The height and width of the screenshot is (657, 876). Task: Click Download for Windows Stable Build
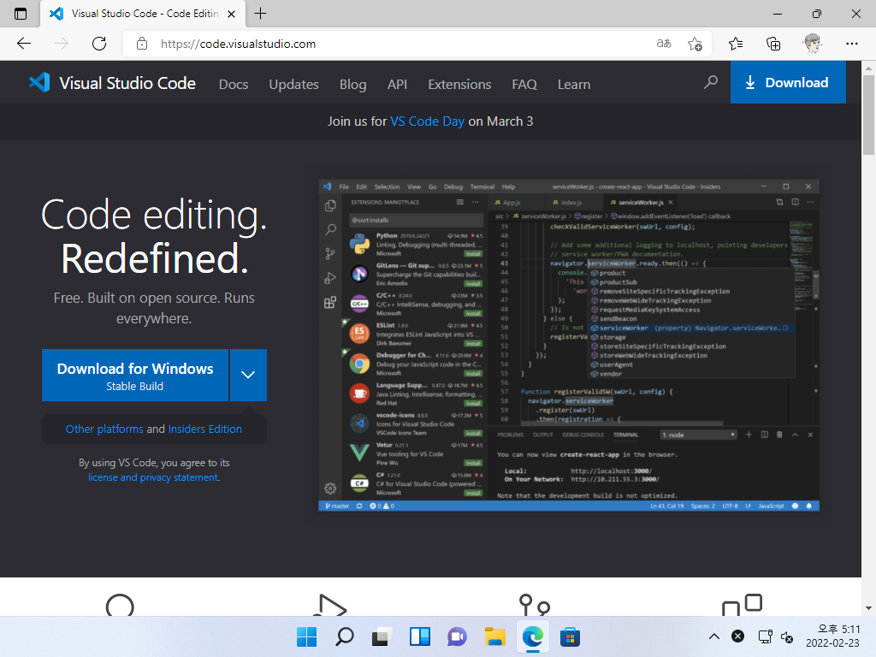point(135,376)
